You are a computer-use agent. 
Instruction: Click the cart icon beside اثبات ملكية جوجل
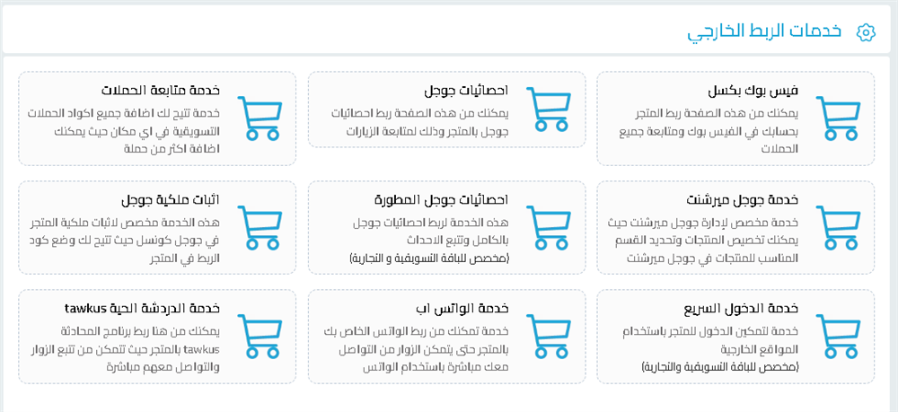click(x=258, y=227)
